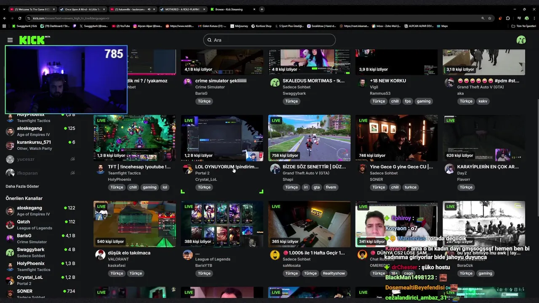539x303 pixels.
Task: Open Qatzh under Önerilen Kanallar
Action: click(x=40, y=224)
